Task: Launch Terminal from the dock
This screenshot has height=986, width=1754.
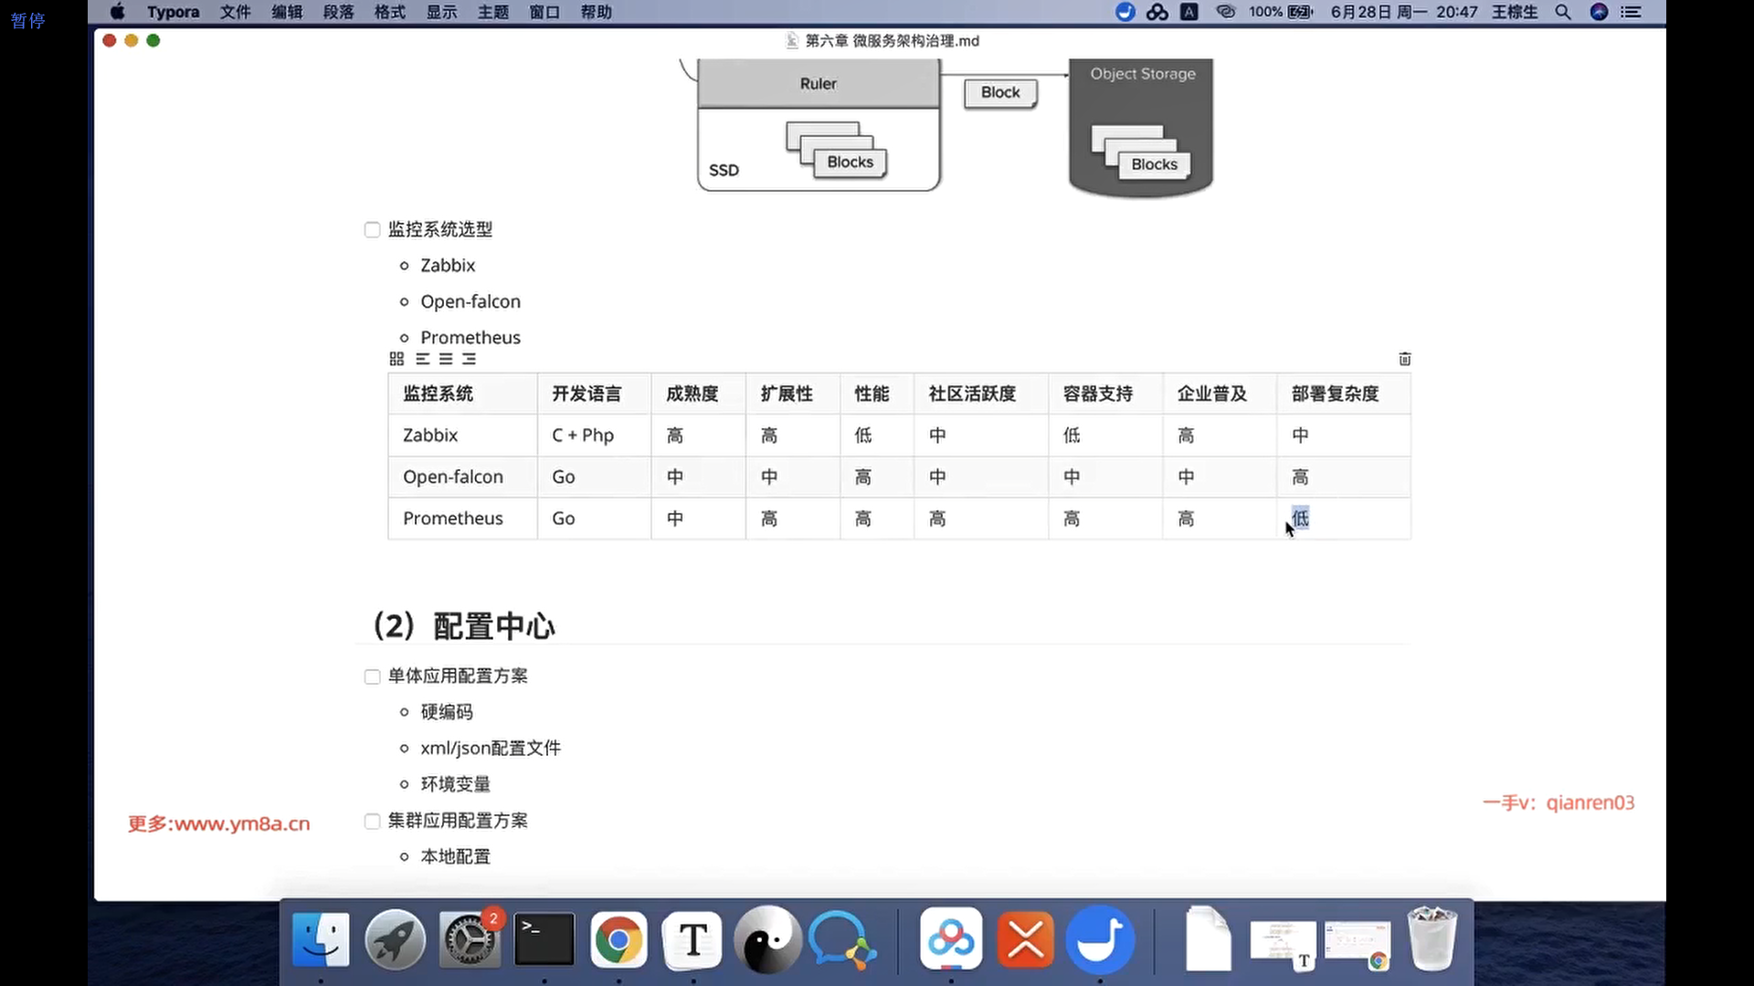Action: click(544, 939)
